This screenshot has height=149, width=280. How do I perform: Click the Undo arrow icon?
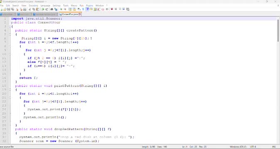click(43, 9)
